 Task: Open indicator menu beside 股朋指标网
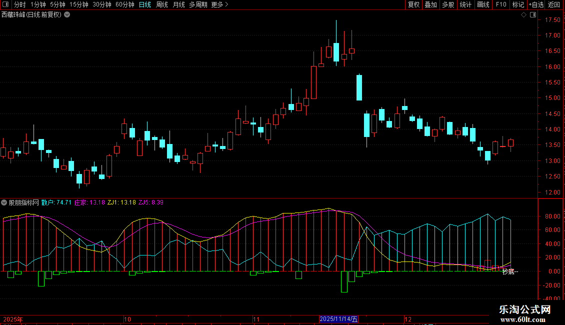click(4, 202)
